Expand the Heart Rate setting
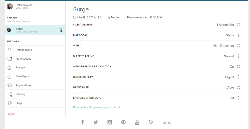 point(238,88)
